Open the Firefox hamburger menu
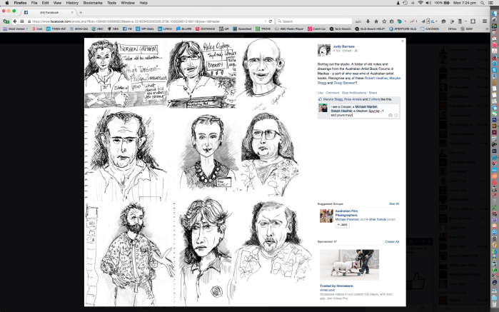The image size is (499, 312). point(484,21)
